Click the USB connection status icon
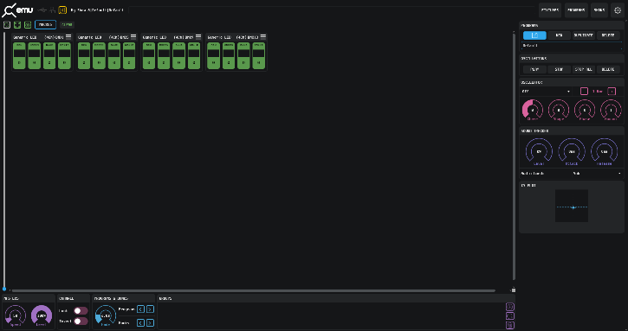The height and width of the screenshot is (331, 628). [x=42, y=10]
